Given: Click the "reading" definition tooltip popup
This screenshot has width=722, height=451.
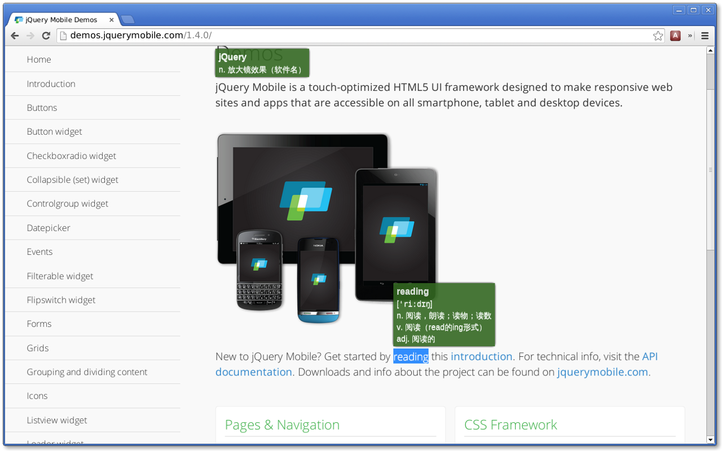Looking at the screenshot, I should click(444, 315).
